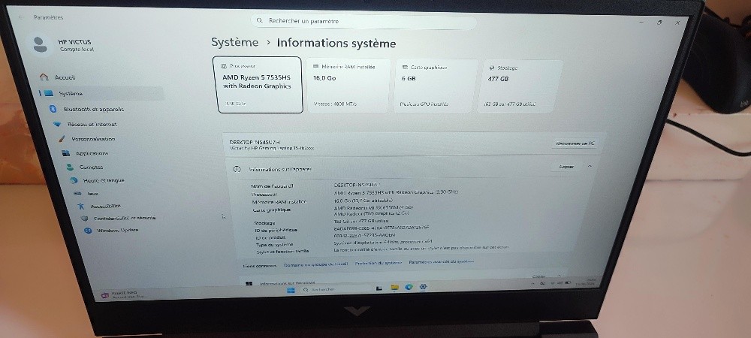Select the Carte graphique 6 GB card
The image size is (751, 338).
(436, 86)
